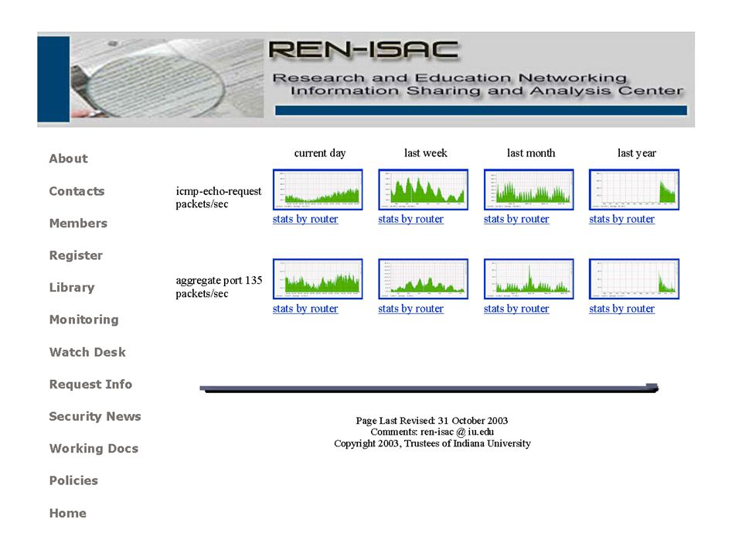Click the 'last year' column heading
The height and width of the screenshot is (557, 742).
point(636,153)
